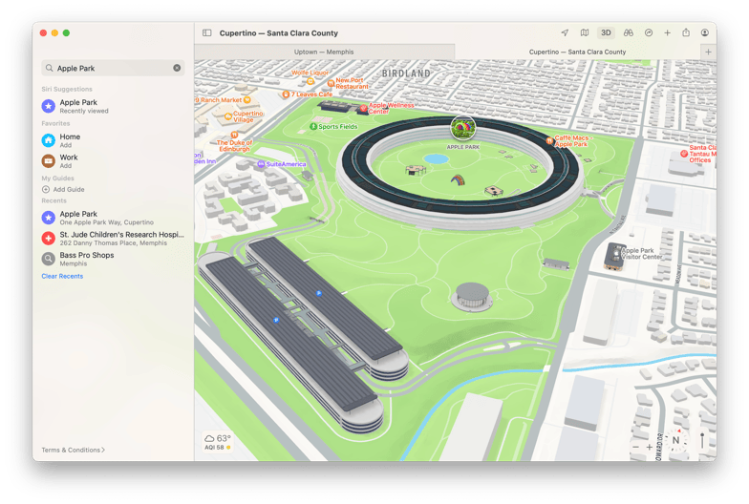Click the weather 63° widget

pyautogui.click(x=218, y=438)
